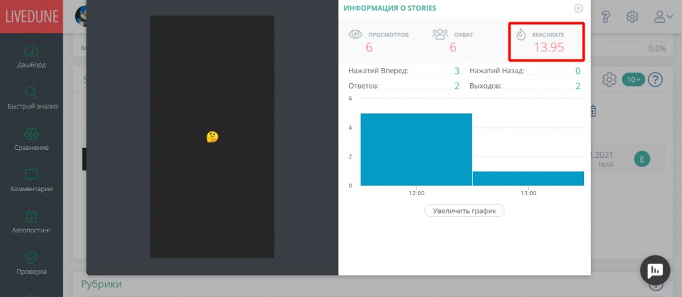The height and width of the screenshot is (297, 682).
Task: Click the table settings gear icon
Action: coord(609,80)
